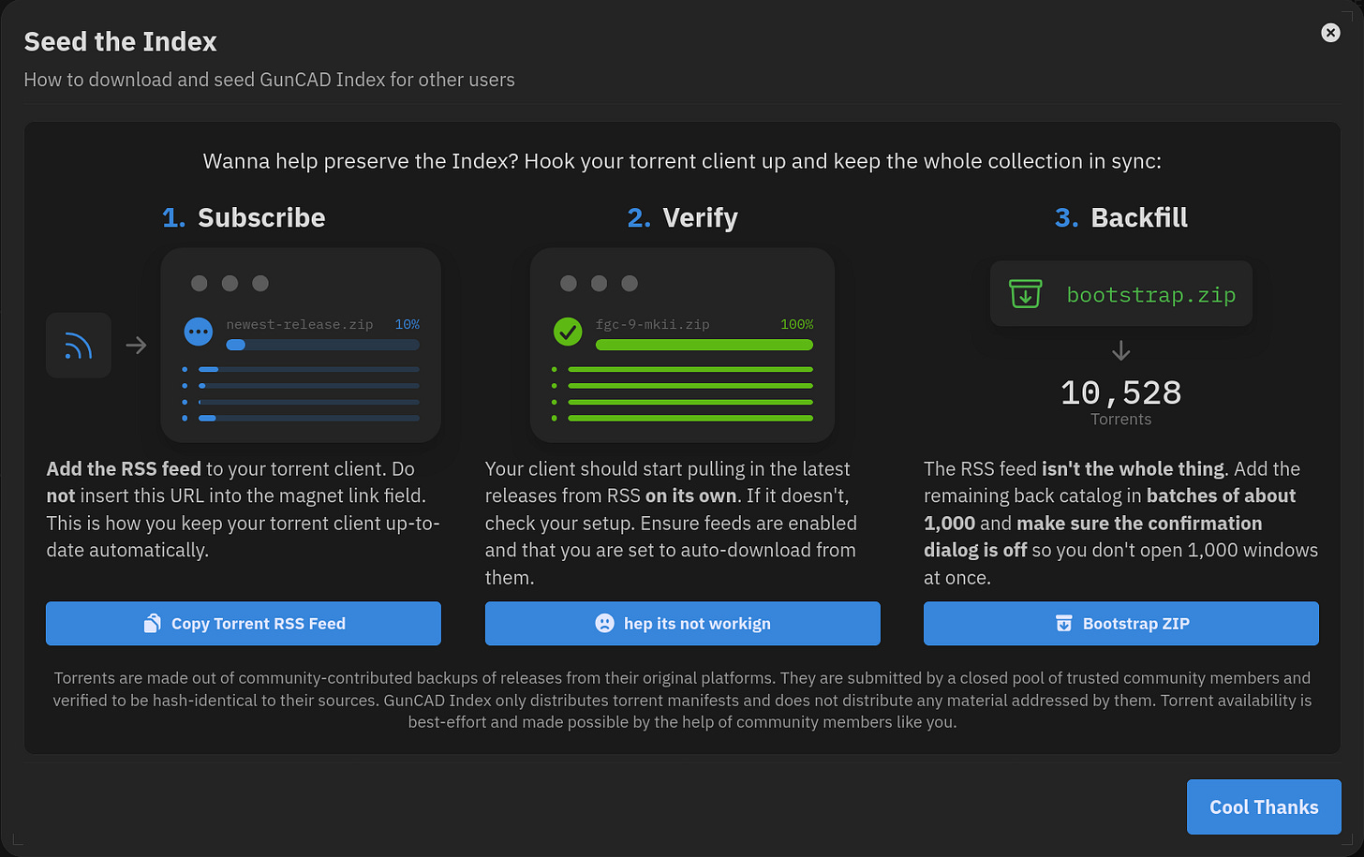
Task: Open the "hep its not workign" help button
Action: tap(683, 624)
